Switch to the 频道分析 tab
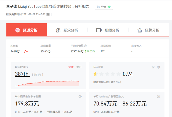 [27, 30]
